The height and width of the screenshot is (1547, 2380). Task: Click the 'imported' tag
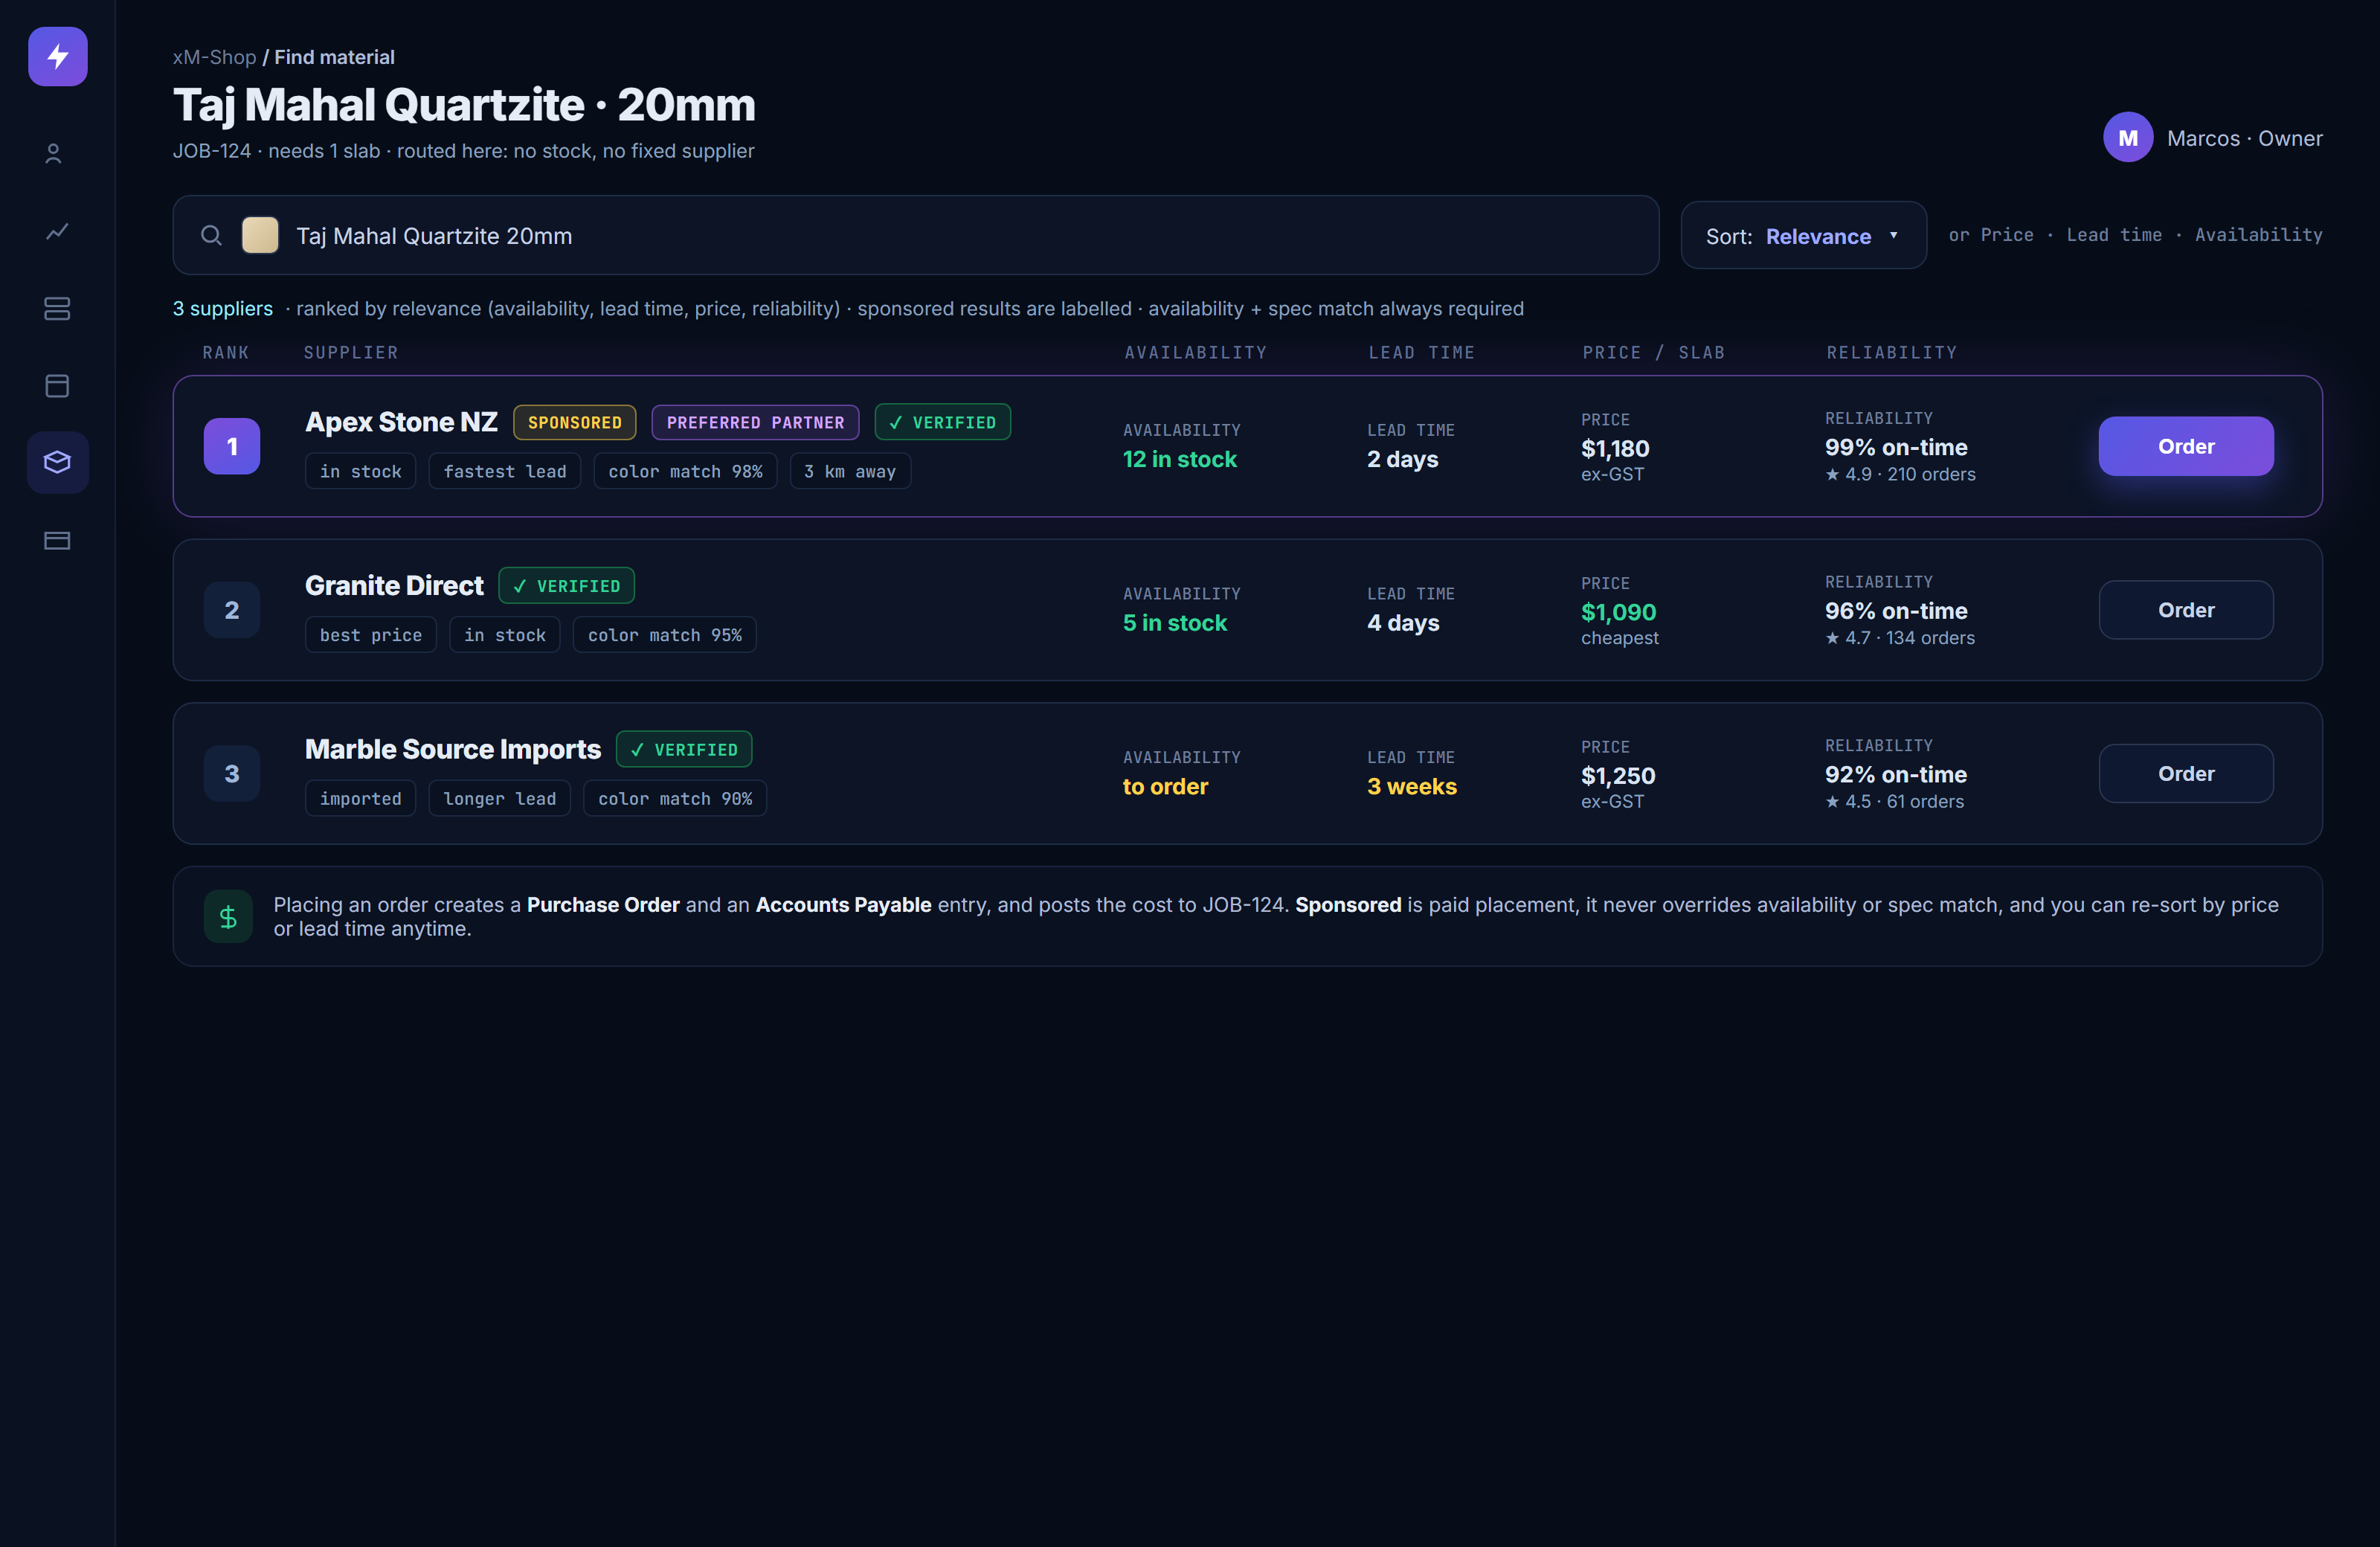pos(360,798)
